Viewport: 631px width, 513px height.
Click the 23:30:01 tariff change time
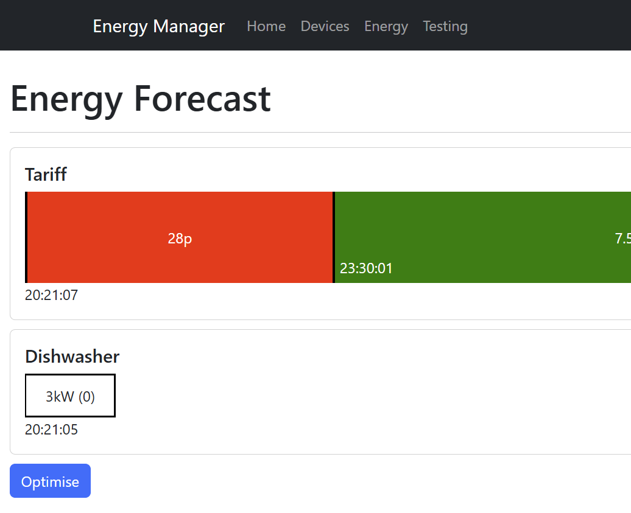pyautogui.click(x=366, y=268)
